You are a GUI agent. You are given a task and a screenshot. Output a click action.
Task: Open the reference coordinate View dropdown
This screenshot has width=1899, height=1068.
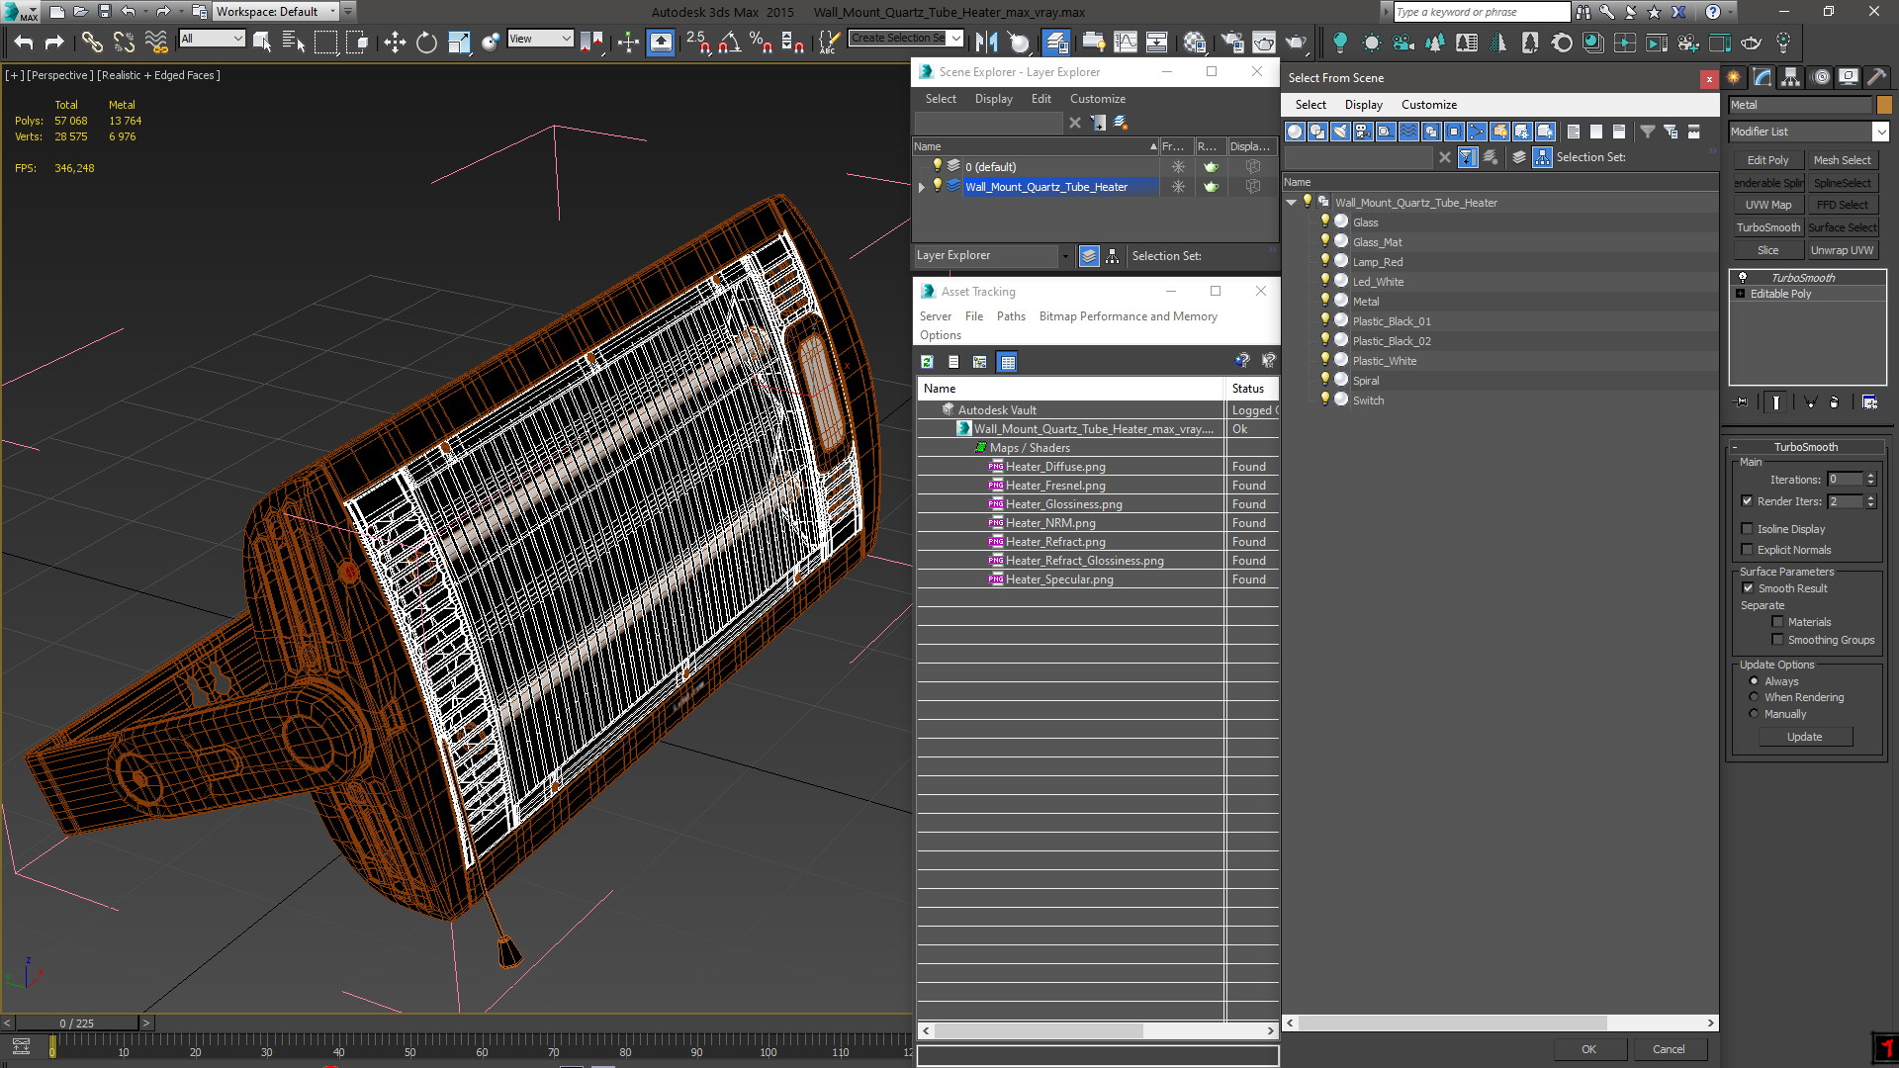pos(540,39)
